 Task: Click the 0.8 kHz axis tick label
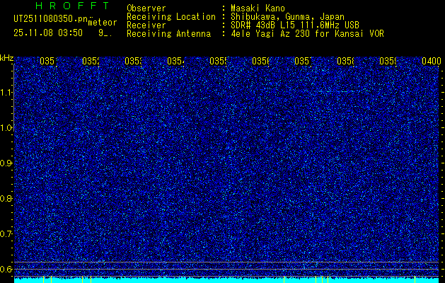[x=6, y=198]
